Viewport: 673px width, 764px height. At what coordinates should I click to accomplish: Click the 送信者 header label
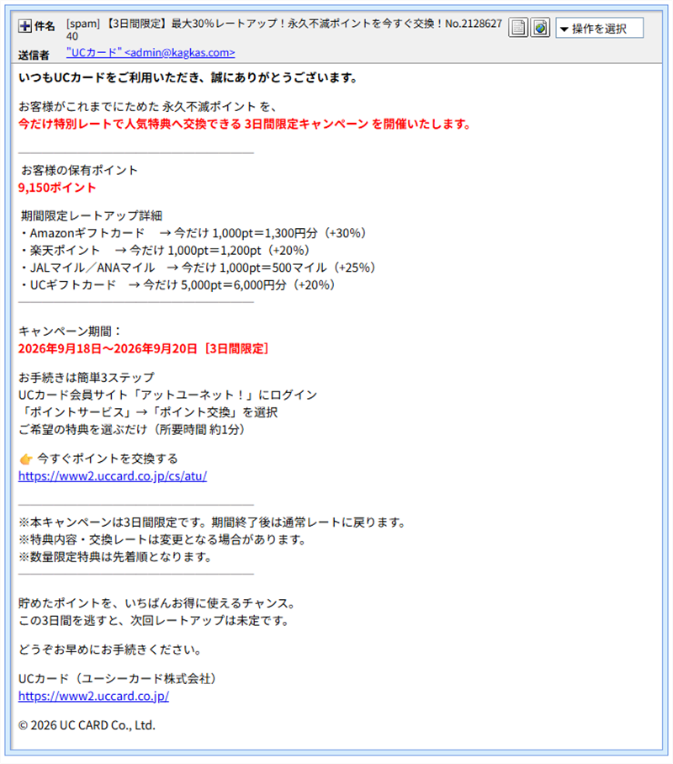click(x=34, y=55)
